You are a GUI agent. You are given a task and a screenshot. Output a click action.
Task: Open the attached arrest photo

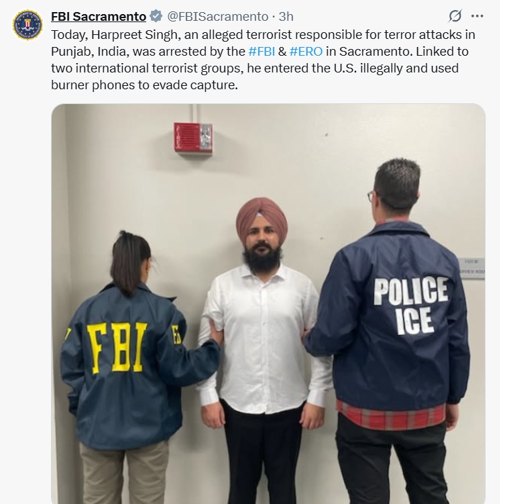click(x=268, y=303)
